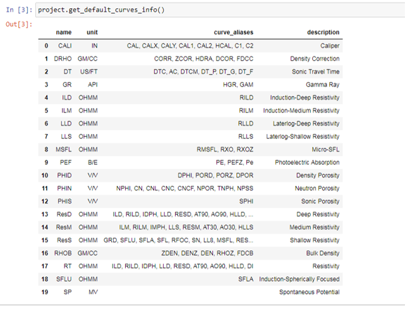The height and width of the screenshot is (311, 410).
Task: Select the PHIN row name cell
Action: (x=64, y=188)
